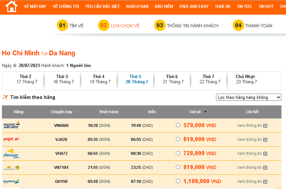Click flight number VU672
Screen dimensions: 286x189
point(61,154)
